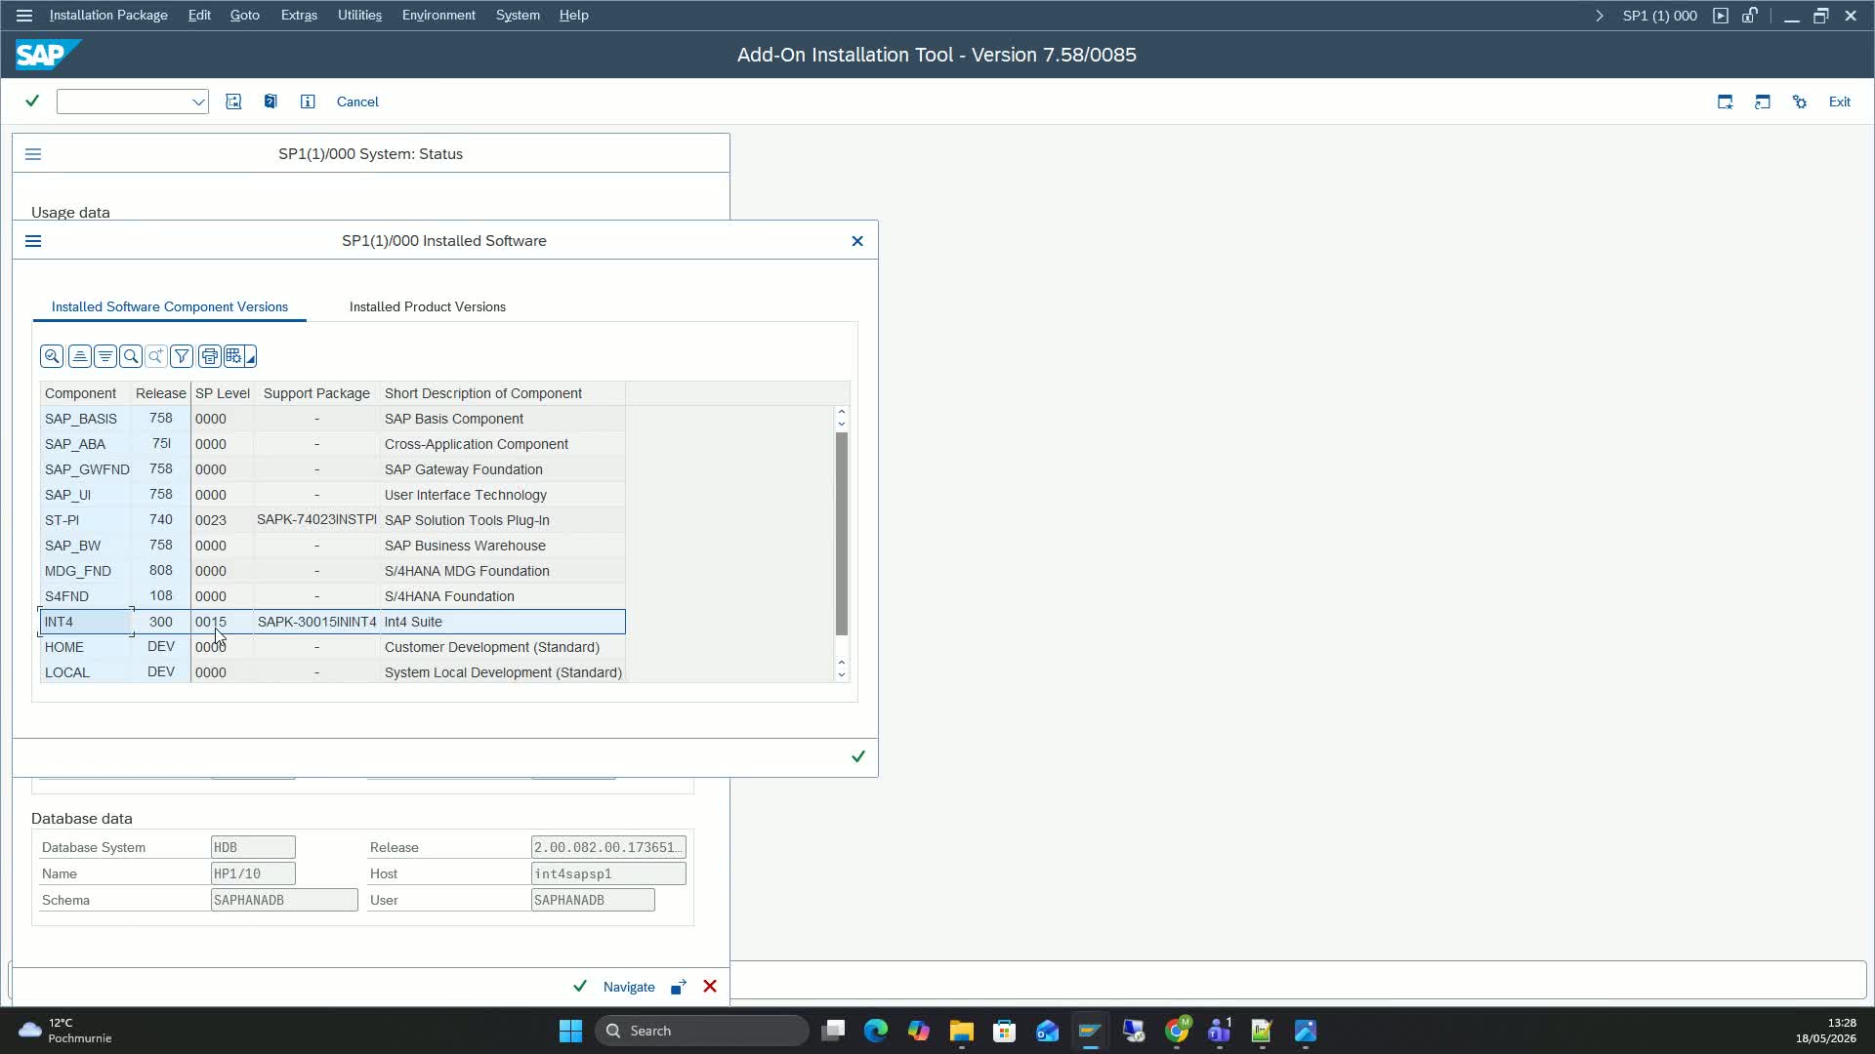Open the table layout settings icon
The height and width of the screenshot is (1054, 1875).
click(233, 356)
